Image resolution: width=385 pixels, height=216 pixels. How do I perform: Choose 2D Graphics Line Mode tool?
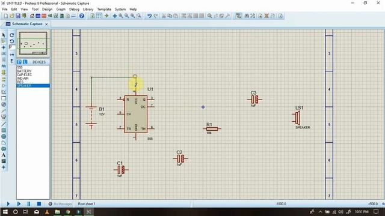click(4, 124)
